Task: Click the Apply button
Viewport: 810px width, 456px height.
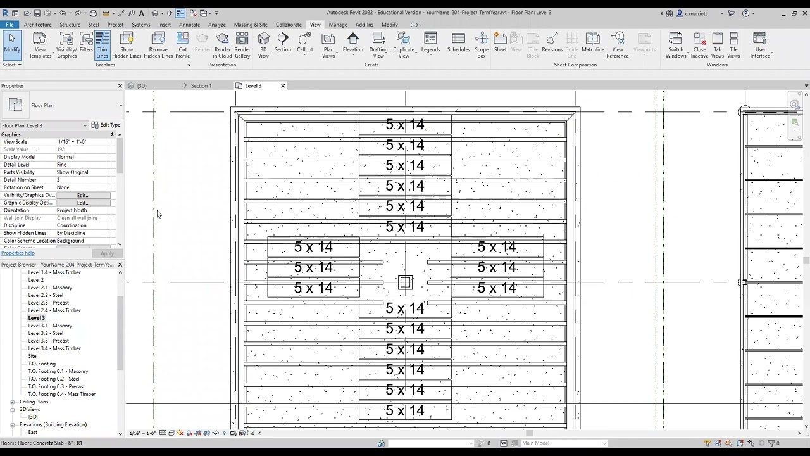Action: pos(107,253)
